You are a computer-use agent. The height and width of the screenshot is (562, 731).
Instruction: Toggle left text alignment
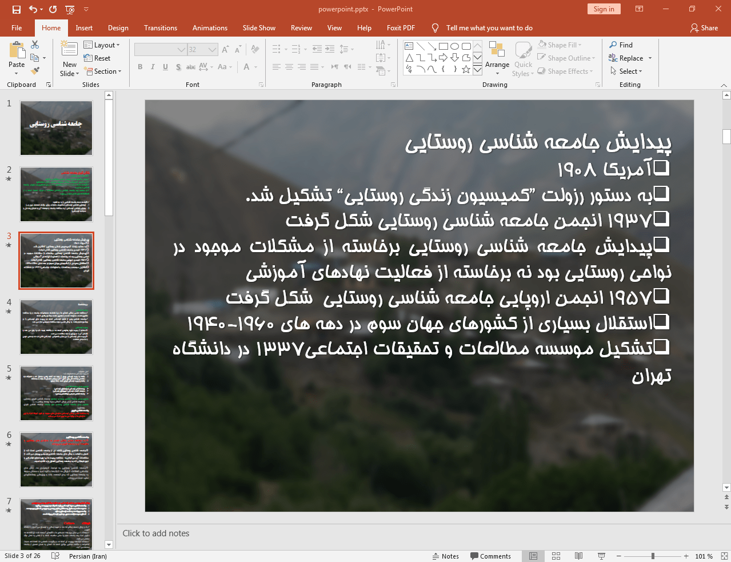[277, 67]
